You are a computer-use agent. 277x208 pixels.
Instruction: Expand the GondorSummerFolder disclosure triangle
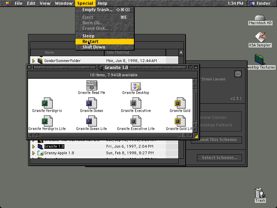[x=33, y=61]
